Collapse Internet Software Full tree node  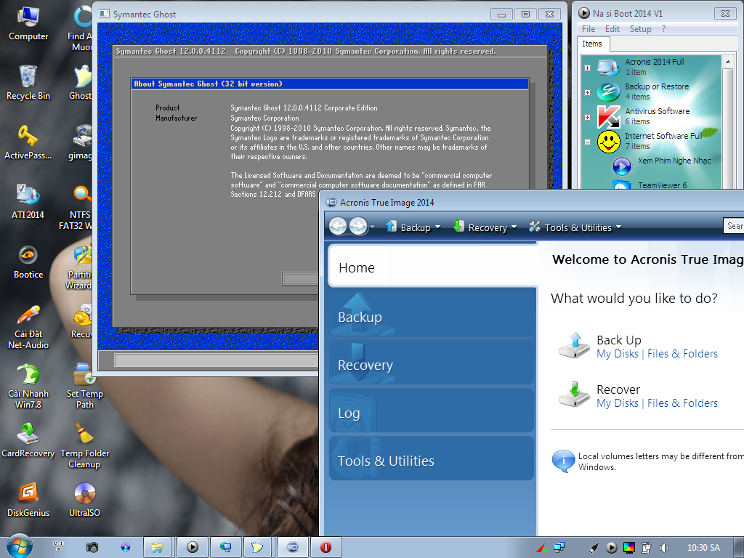coord(587,142)
